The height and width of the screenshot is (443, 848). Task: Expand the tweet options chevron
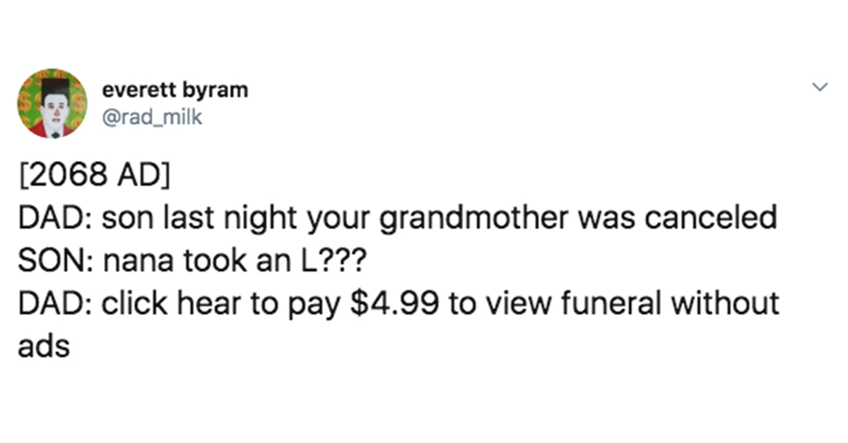[820, 87]
